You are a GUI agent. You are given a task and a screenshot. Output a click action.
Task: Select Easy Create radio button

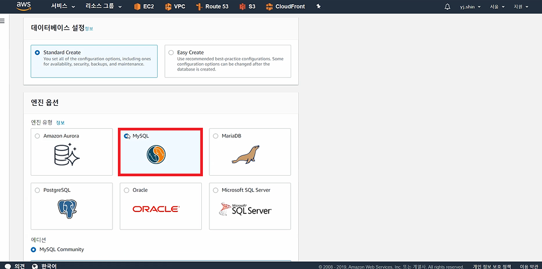(171, 53)
